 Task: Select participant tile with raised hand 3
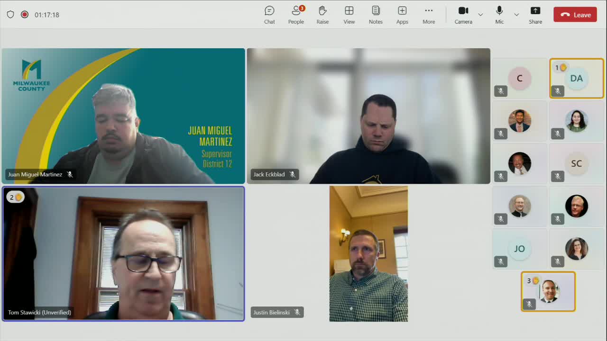pyautogui.click(x=548, y=291)
